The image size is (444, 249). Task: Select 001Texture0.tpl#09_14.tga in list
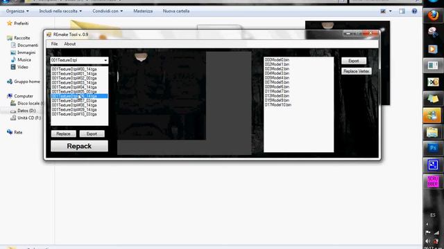tap(74, 109)
